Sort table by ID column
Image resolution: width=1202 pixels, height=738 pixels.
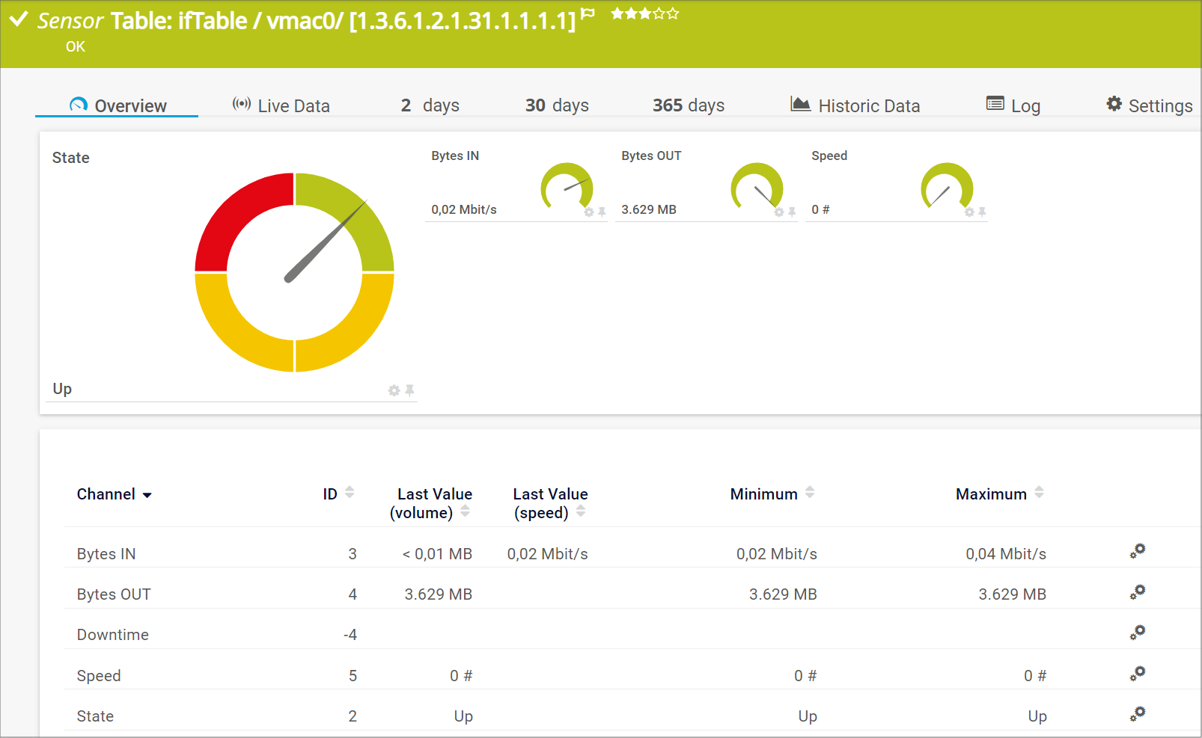tap(338, 493)
